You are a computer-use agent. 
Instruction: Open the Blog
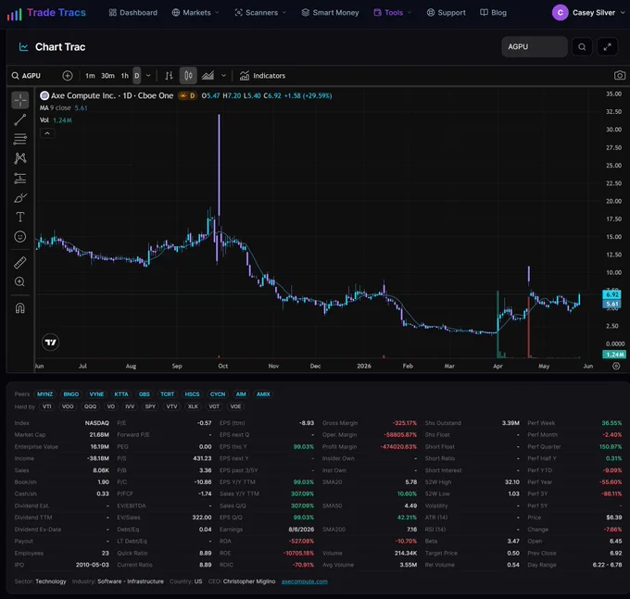[494, 13]
